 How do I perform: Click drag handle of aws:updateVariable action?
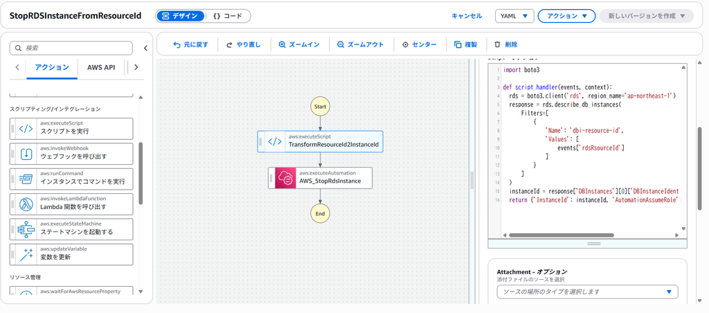coord(13,255)
